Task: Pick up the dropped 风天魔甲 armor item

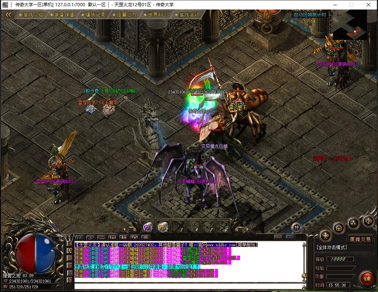Action: click(108, 110)
